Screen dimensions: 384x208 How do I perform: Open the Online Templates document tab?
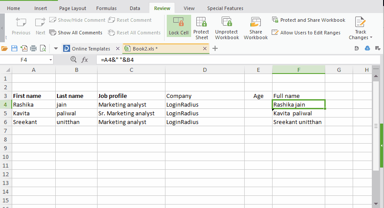[x=86, y=48]
